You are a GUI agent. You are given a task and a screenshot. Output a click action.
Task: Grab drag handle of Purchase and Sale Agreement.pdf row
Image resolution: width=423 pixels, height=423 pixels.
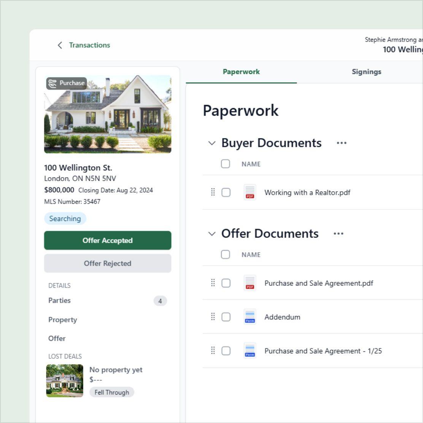click(x=213, y=283)
